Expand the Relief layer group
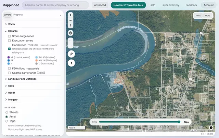Screen dimensions: 219x138 [x=33, y=93]
